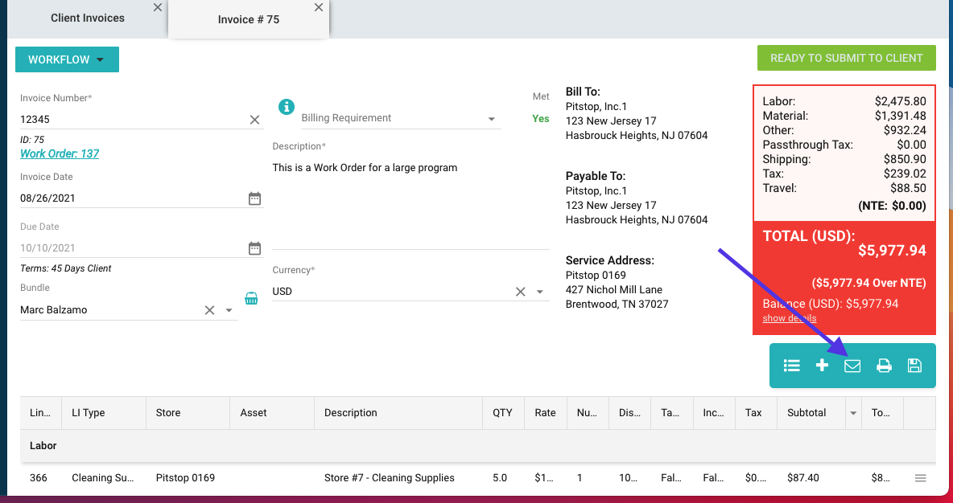Open the Work Order: 137 link
The image size is (953, 503).
[60, 153]
